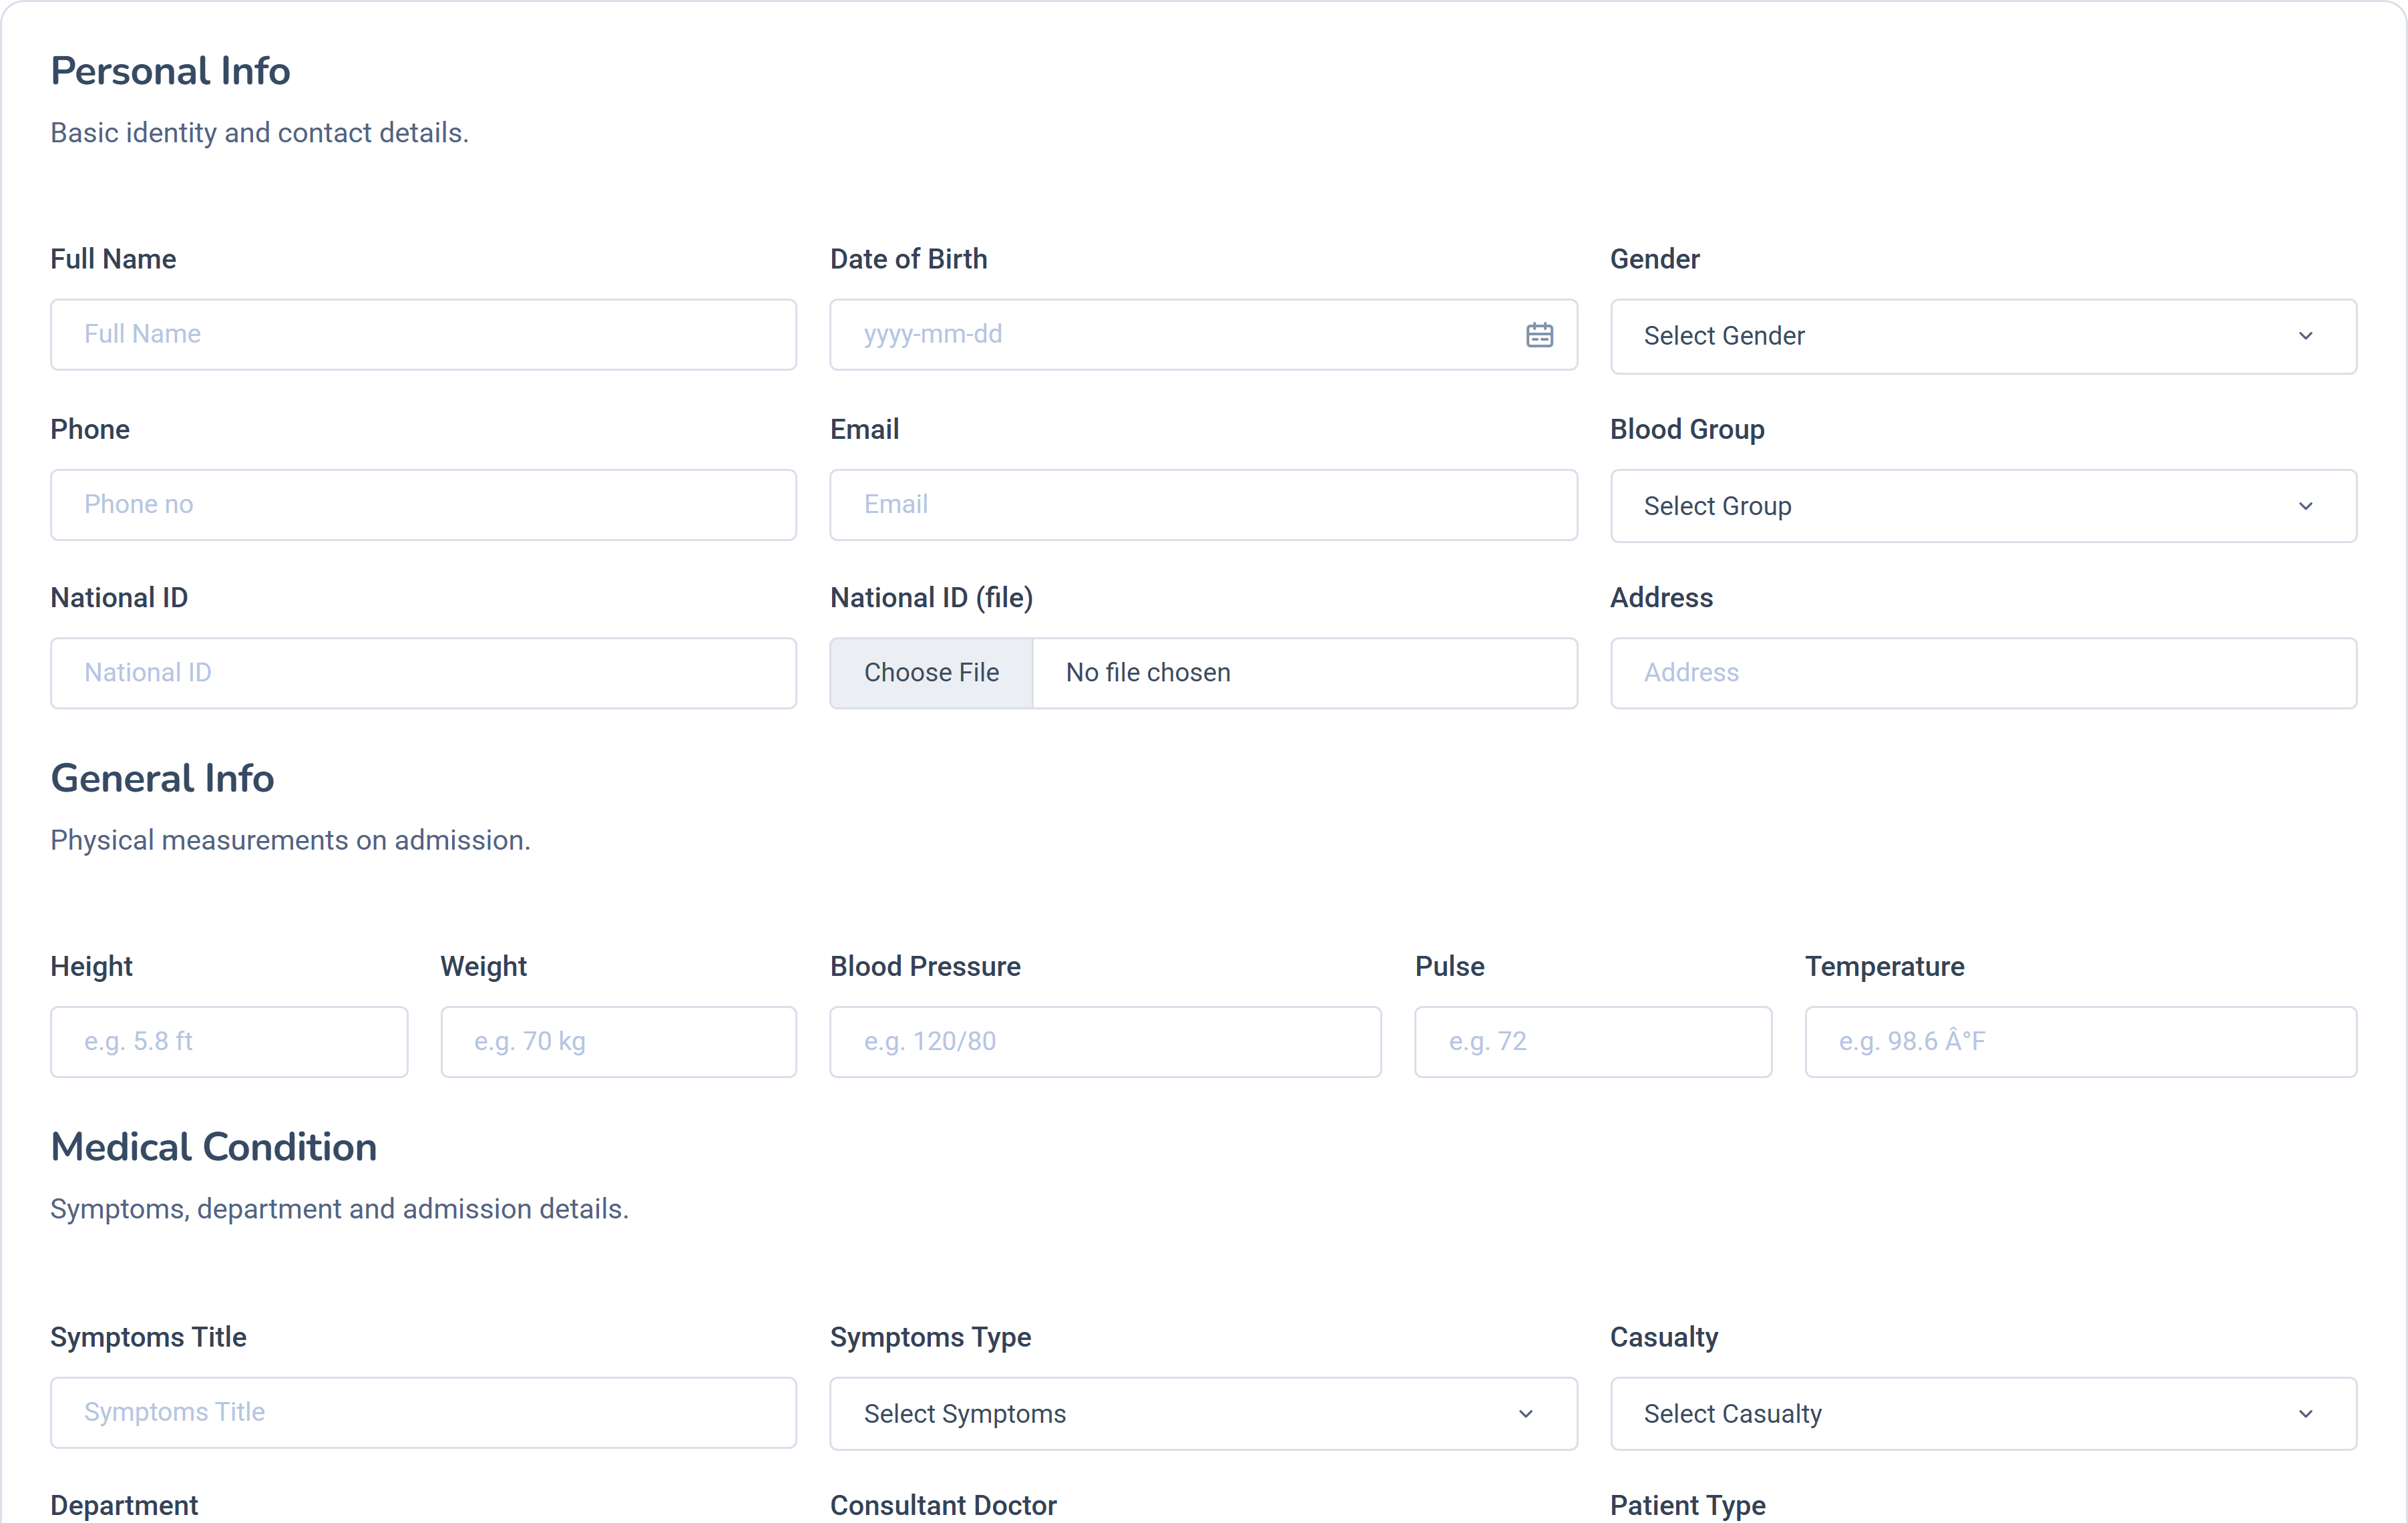Click the General Info heading

(x=162, y=778)
